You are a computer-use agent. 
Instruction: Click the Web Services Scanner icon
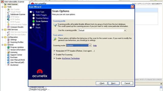(8, 32)
